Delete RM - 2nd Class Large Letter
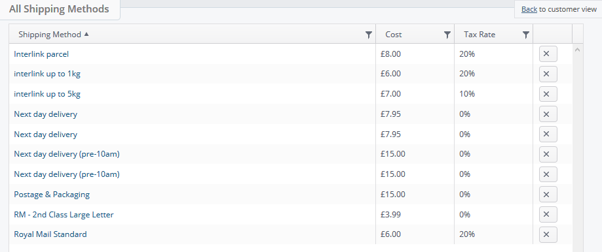 point(548,214)
